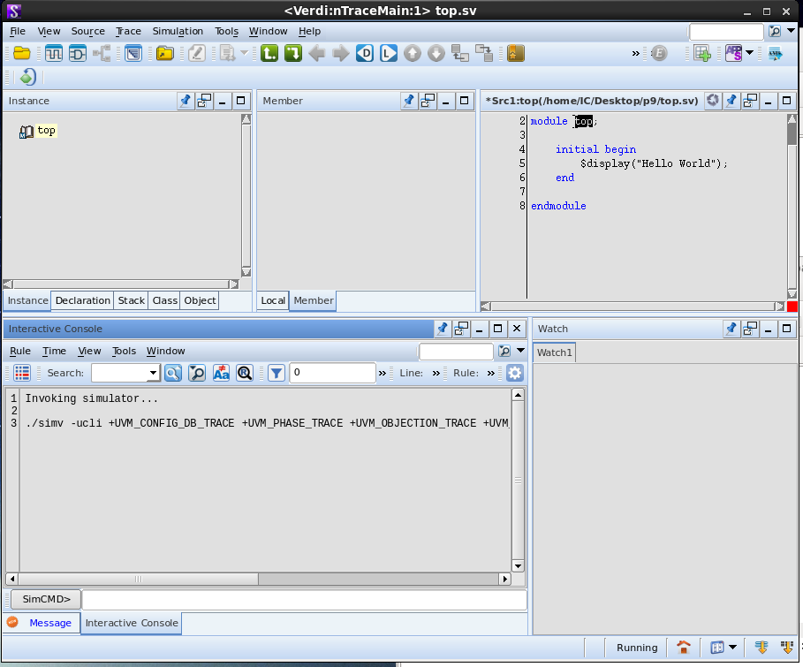This screenshot has height=667, width=803.
Task: Expand dropdown beside top-right find icon
Action: pos(791,31)
